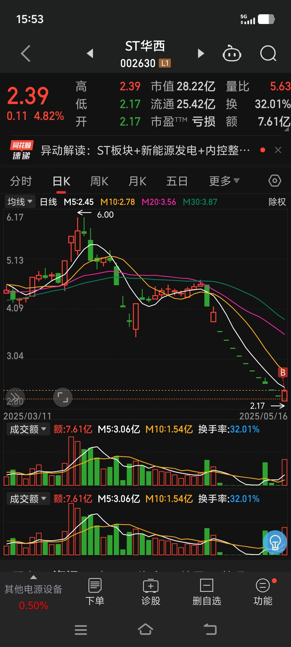The width and height of the screenshot is (291, 647).
Task: Switch to next stock with right triangle
Action: [201, 53]
